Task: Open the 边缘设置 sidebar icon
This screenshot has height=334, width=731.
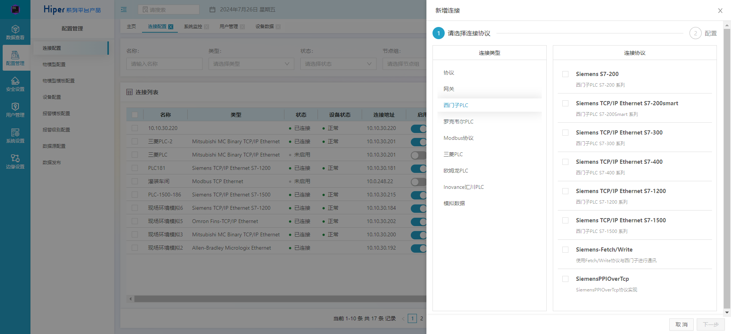Action: coord(15,161)
